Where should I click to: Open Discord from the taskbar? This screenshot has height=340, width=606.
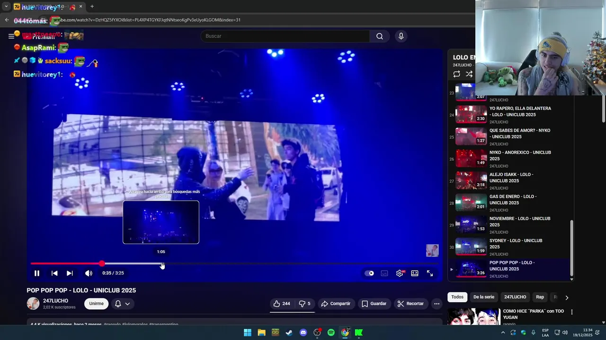click(x=303, y=332)
